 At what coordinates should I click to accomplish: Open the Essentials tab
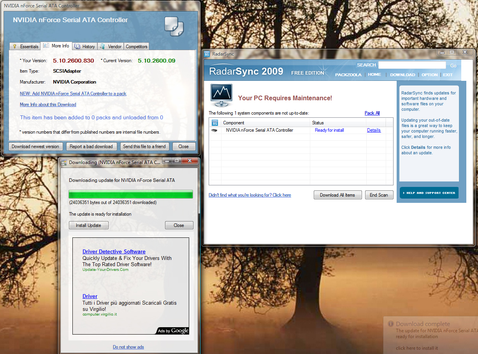25,47
